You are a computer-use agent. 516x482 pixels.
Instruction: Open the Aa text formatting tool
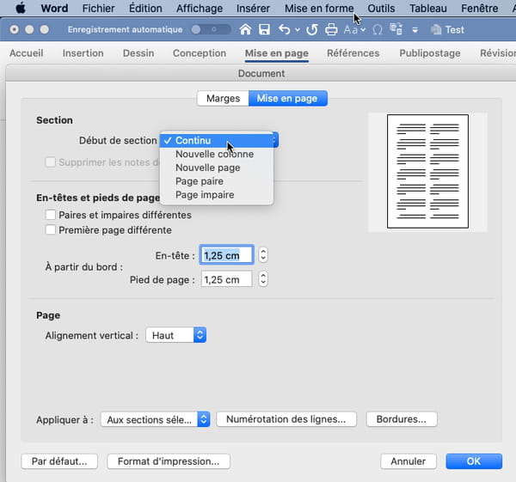pyautogui.click(x=354, y=30)
